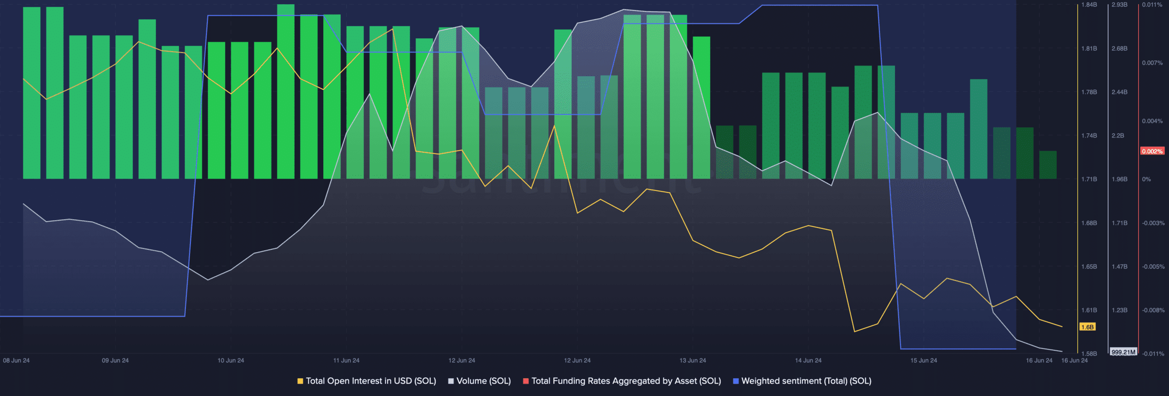Click the -0.005% funding rate axis label

point(1153,266)
